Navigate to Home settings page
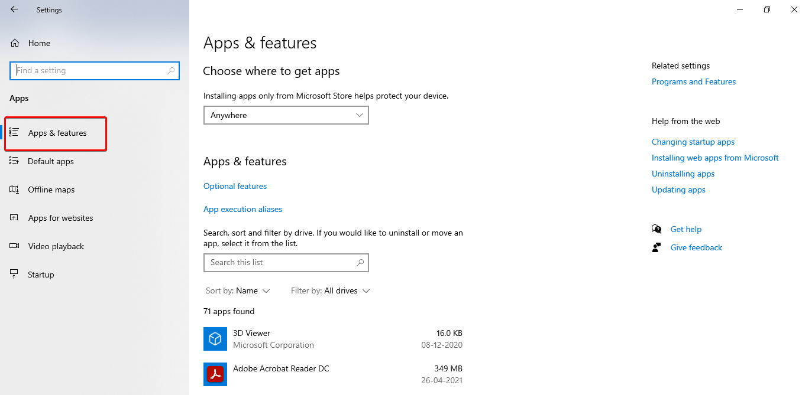The image size is (802, 395). pos(39,43)
